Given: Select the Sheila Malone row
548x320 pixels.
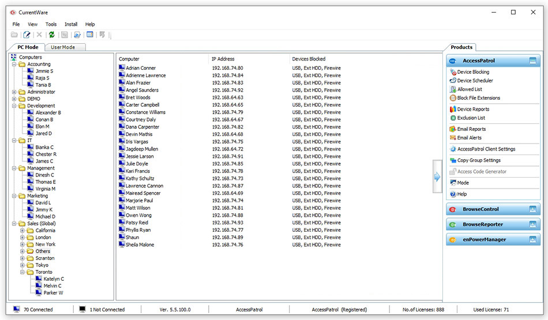Looking at the screenshot, I should [x=140, y=244].
